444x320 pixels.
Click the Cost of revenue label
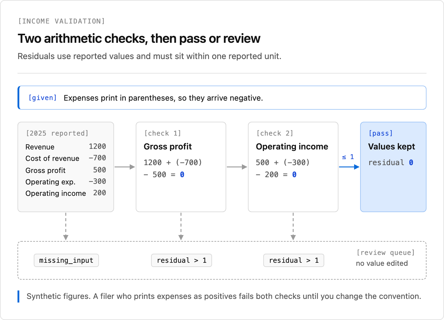[x=52, y=158]
